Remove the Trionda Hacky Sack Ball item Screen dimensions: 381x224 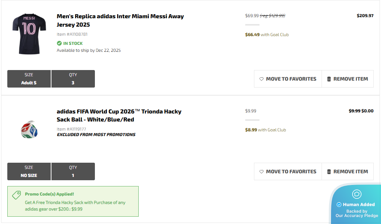(x=347, y=171)
